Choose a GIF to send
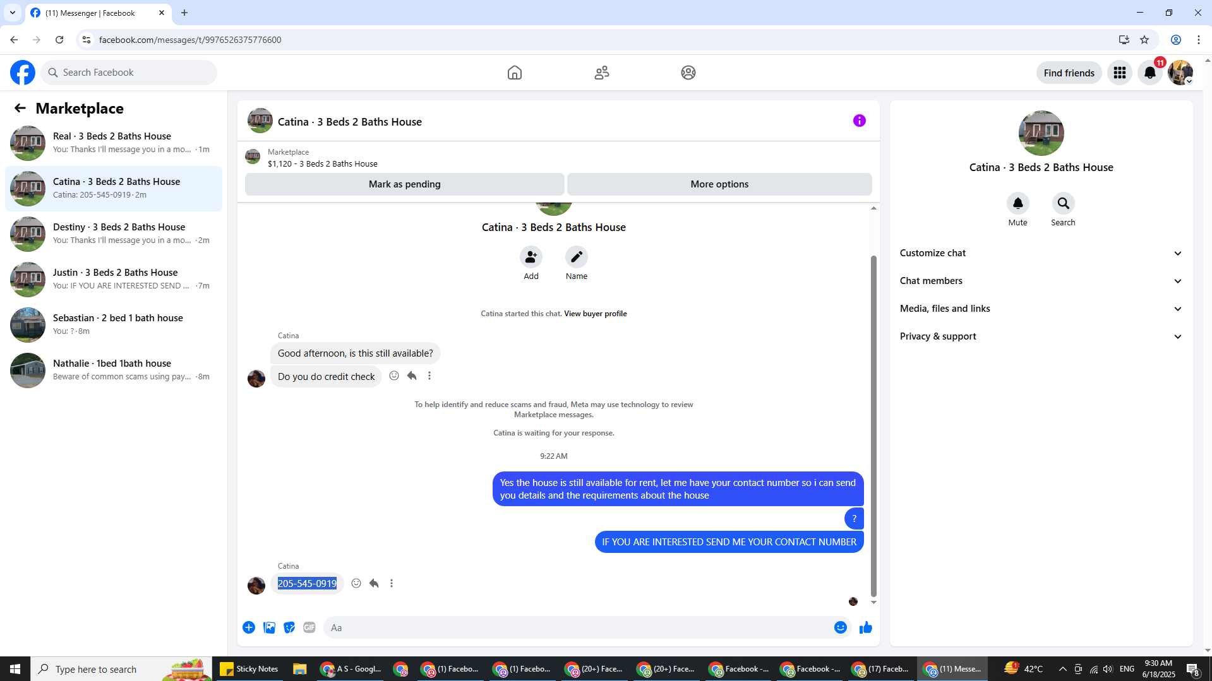The height and width of the screenshot is (681, 1212). 309,627
